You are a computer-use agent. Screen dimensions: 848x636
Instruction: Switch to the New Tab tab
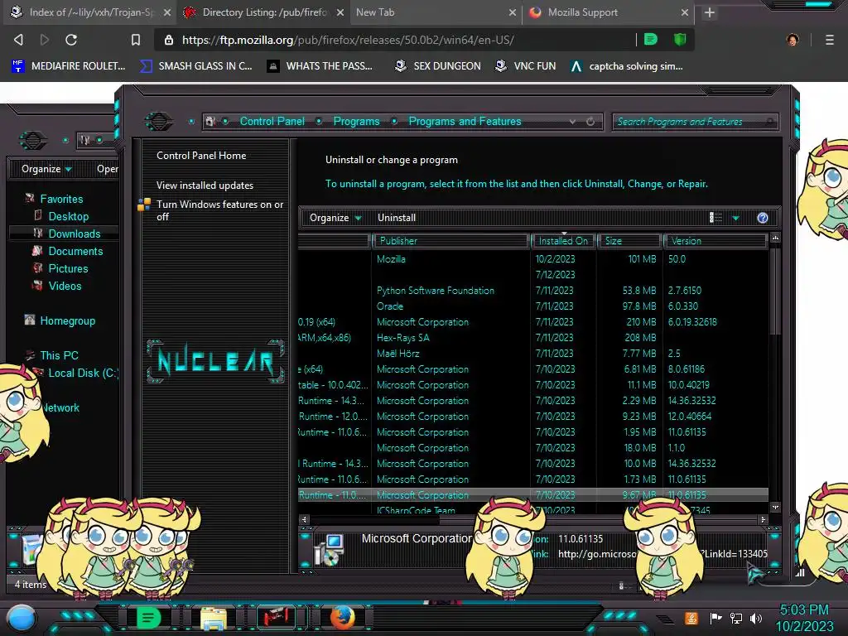(436, 12)
